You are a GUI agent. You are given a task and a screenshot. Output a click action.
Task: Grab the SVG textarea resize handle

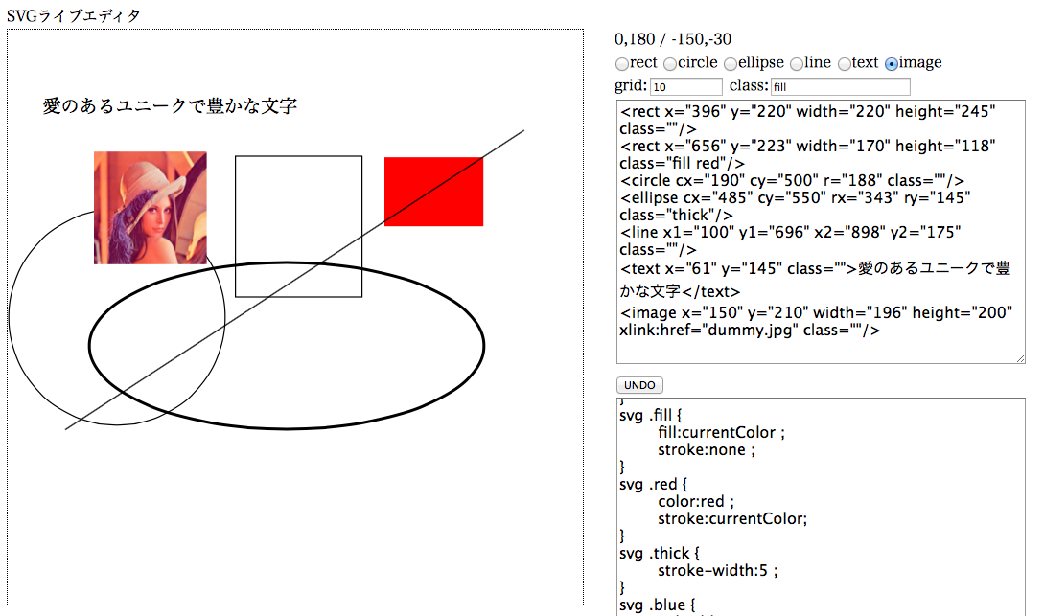1019,358
